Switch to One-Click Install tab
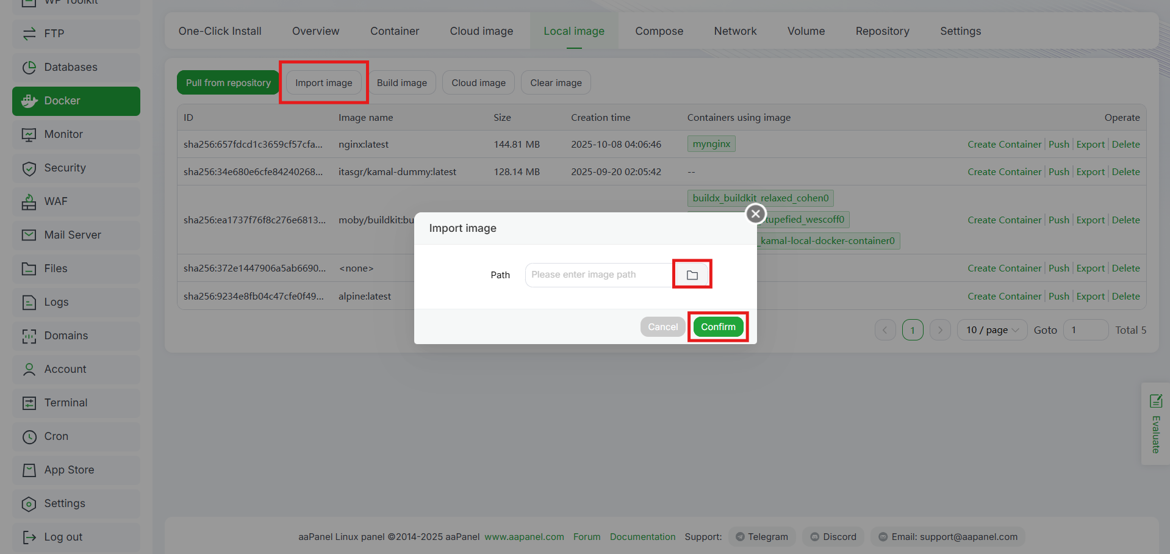This screenshot has height=554, width=1170. click(220, 31)
